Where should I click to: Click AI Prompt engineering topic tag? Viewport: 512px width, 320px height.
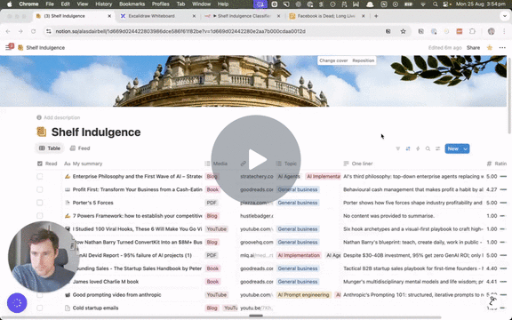point(303,295)
